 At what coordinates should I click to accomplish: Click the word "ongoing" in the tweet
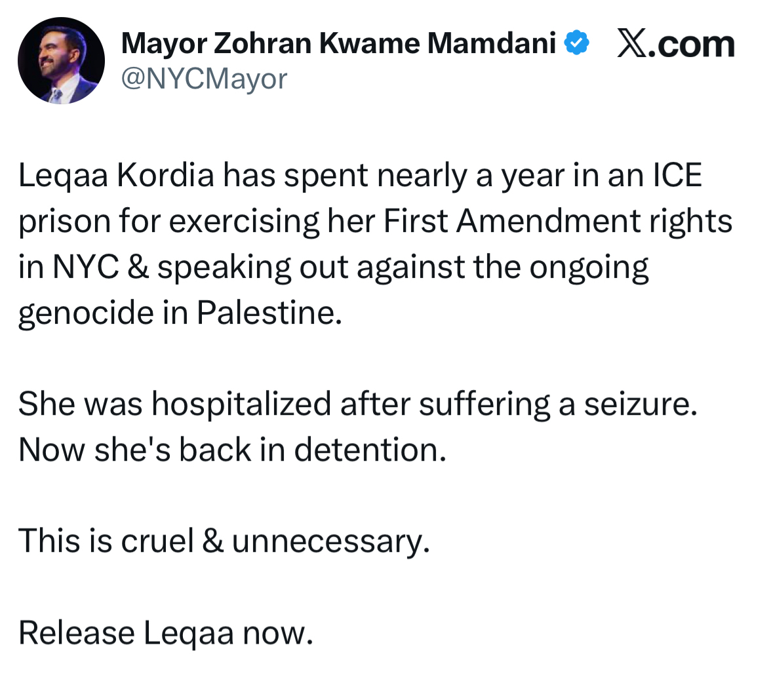tap(589, 267)
